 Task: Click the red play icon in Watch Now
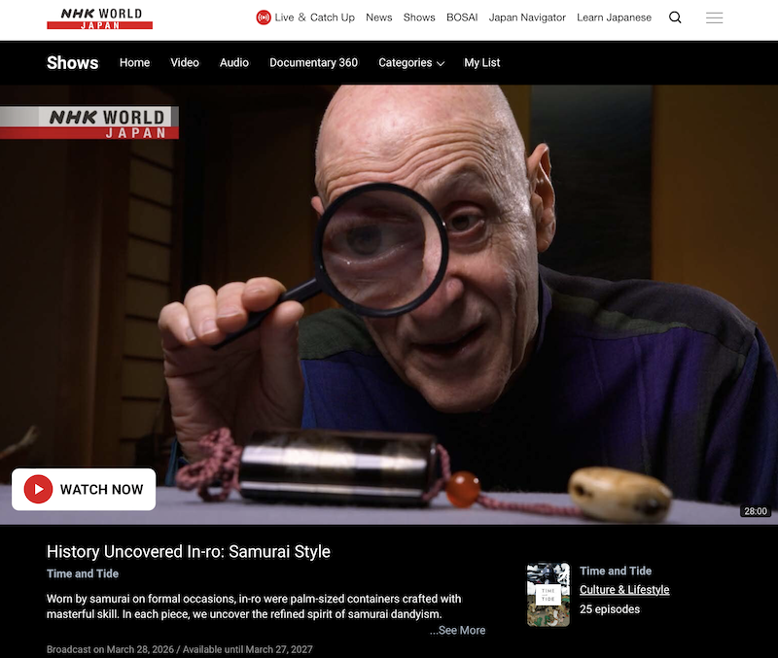tap(38, 490)
